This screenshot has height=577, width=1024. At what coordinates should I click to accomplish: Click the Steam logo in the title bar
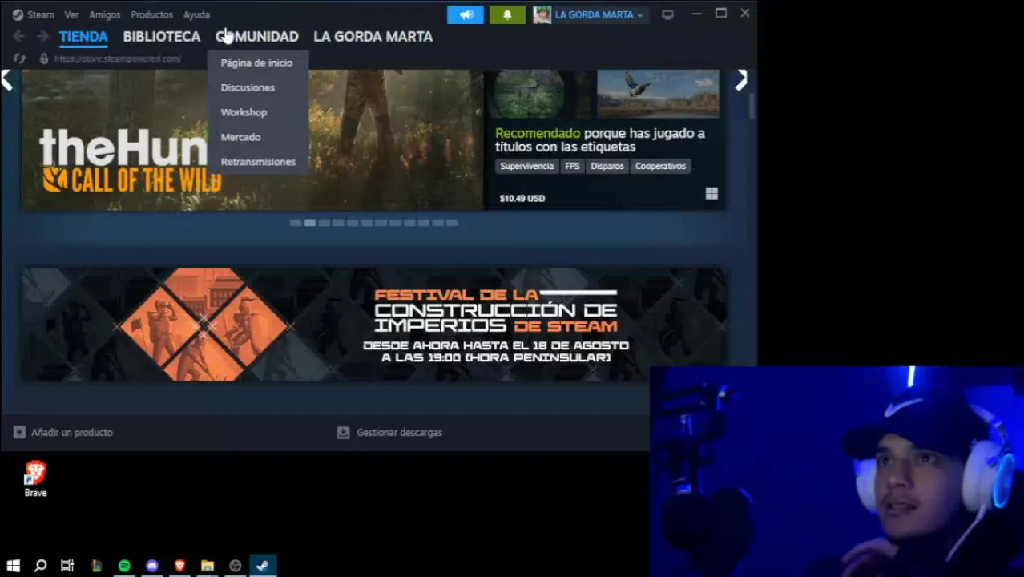pyautogui.click(x=18, y=14)
